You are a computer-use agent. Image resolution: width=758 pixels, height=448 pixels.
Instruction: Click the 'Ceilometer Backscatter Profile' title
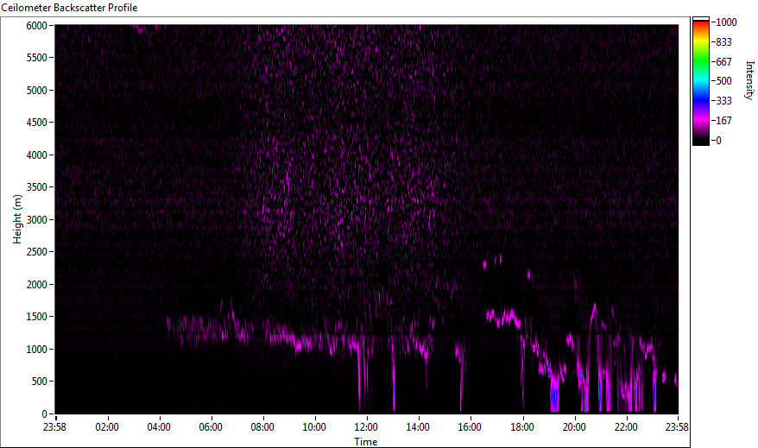tap(69, 8)
